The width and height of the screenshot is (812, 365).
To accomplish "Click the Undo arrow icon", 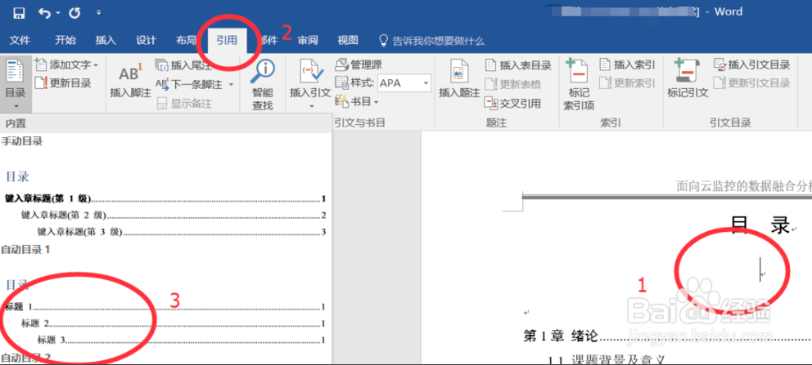I will coord(44,13).
